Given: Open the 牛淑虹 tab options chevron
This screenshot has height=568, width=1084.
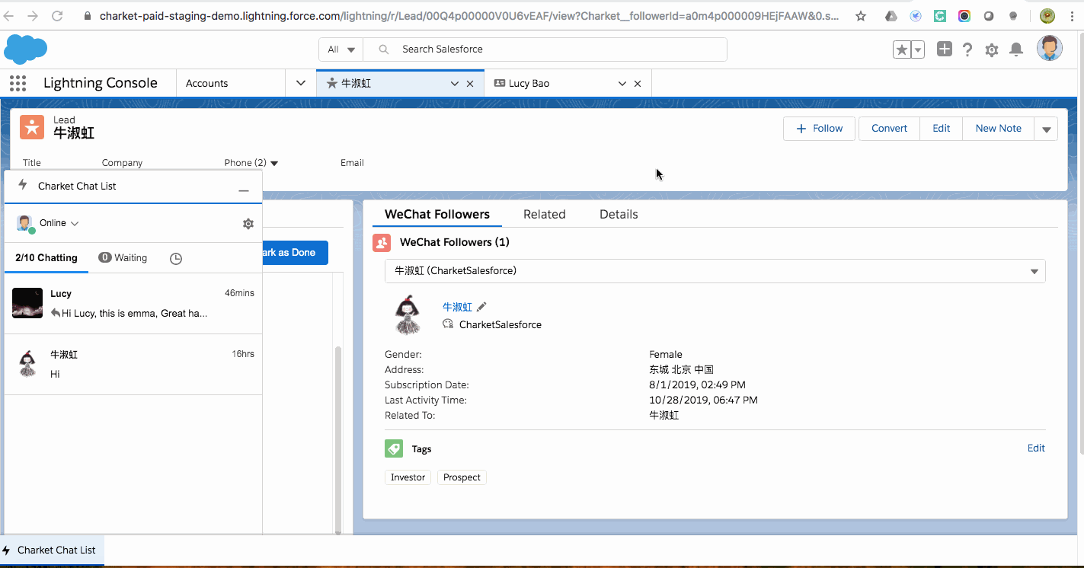Looking at the screenshot, I should click(x=455, y=84).
